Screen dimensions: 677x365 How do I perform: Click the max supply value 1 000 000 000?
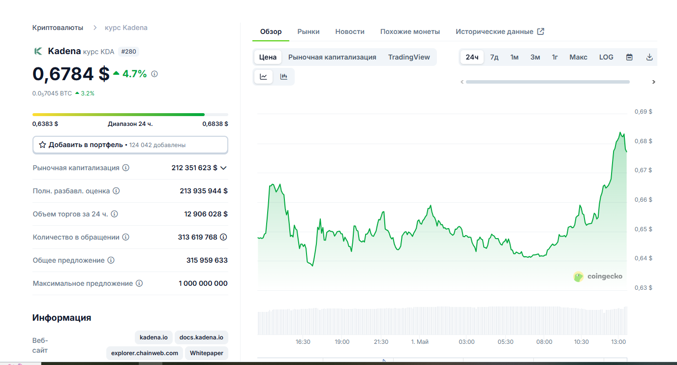[203, 283]
